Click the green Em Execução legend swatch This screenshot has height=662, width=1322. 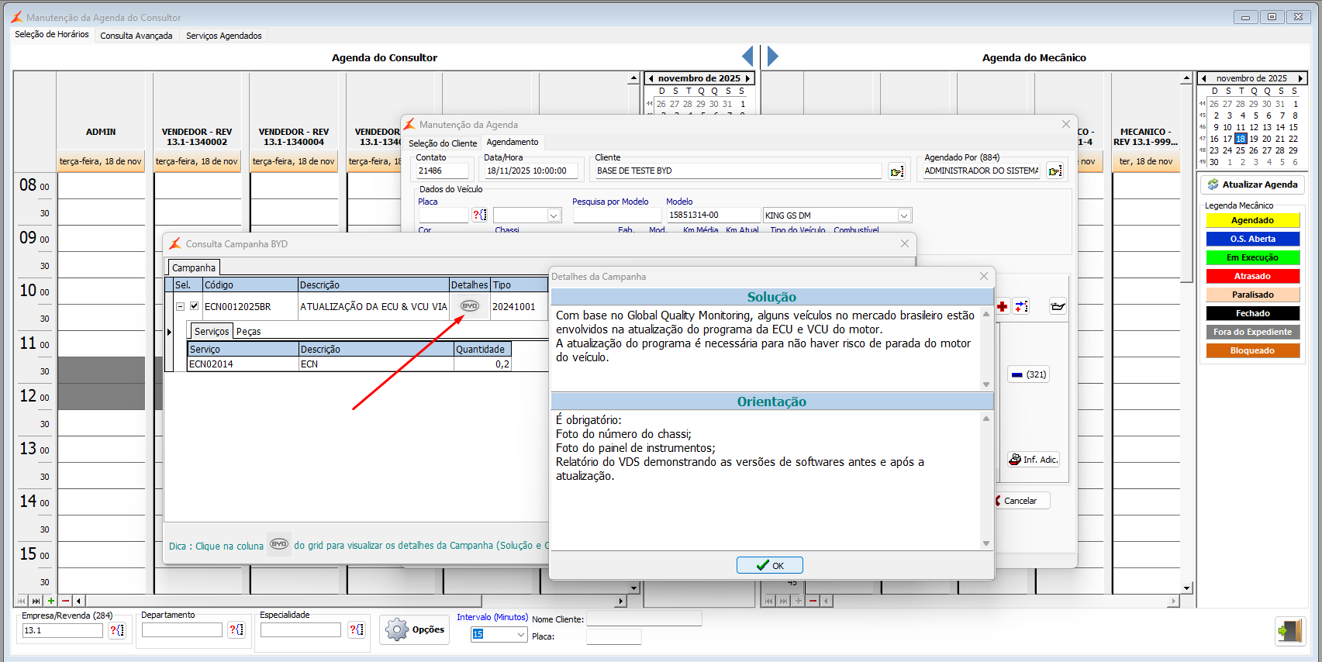pos(1252,257)
